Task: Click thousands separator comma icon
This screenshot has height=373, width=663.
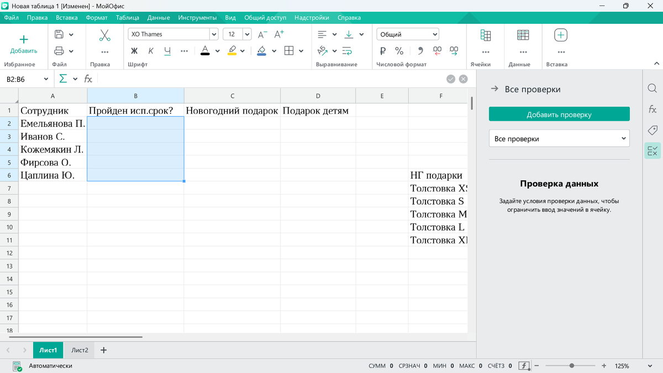Action: click(420, 51)
